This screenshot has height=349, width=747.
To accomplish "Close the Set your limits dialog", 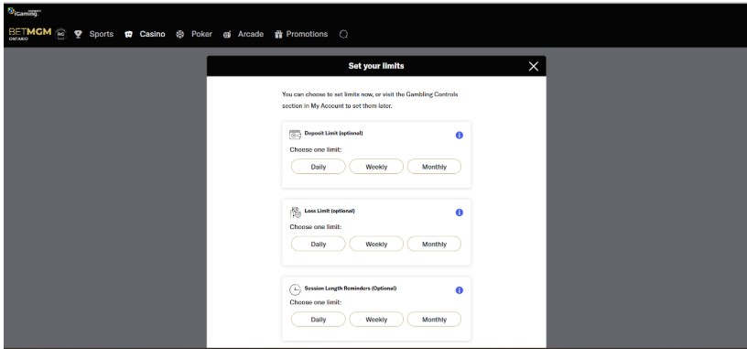I will 534,66.
